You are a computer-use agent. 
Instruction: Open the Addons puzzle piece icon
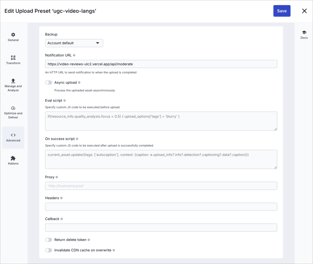pyautogui.click(x=13, y=158)
